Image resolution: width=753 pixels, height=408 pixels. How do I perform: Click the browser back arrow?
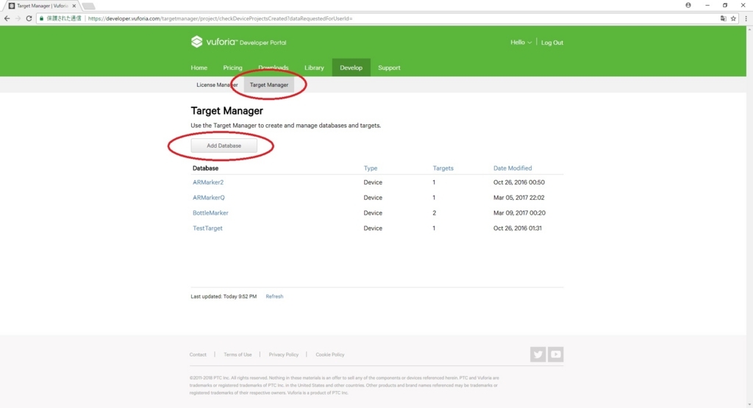point(7,18)
